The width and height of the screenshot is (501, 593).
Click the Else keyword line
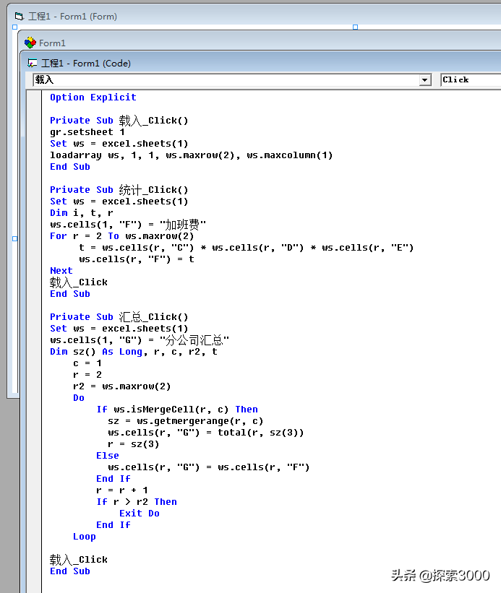108,456
